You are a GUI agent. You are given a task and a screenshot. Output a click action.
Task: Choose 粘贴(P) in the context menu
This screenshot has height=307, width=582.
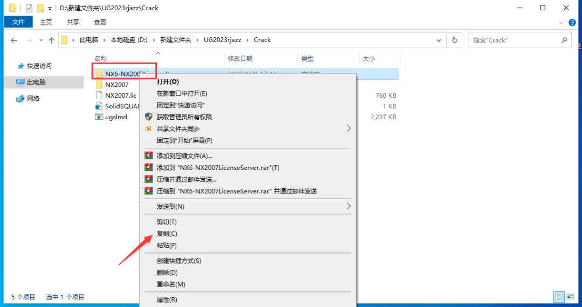pos(247,245)
